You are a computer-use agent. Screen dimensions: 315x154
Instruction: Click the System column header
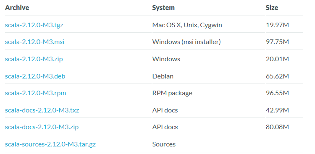[x=163, y=8]
